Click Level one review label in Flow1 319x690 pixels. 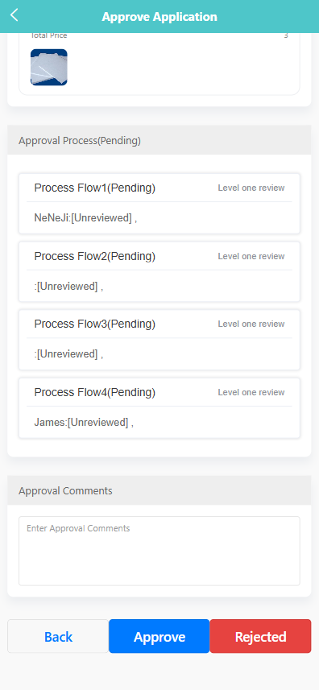coord(251,188)
